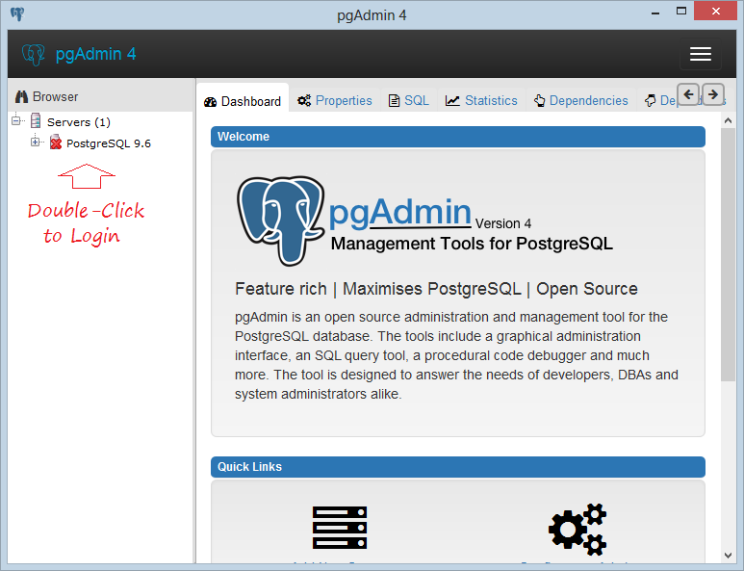The image size is (744, 571).
Task: Click the pgAdmin 4 elephant logo in header
Action: click(34, 54)
